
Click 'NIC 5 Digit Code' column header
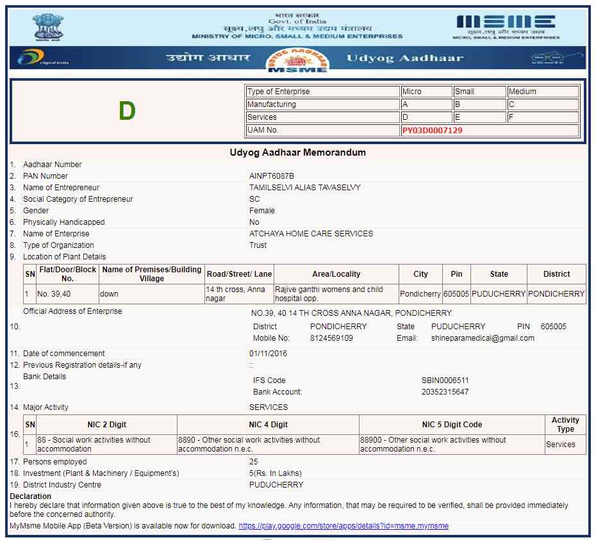click(x=452, y=425)
